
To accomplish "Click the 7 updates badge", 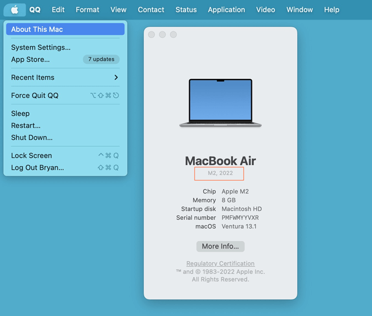I will tap(101, 59).
